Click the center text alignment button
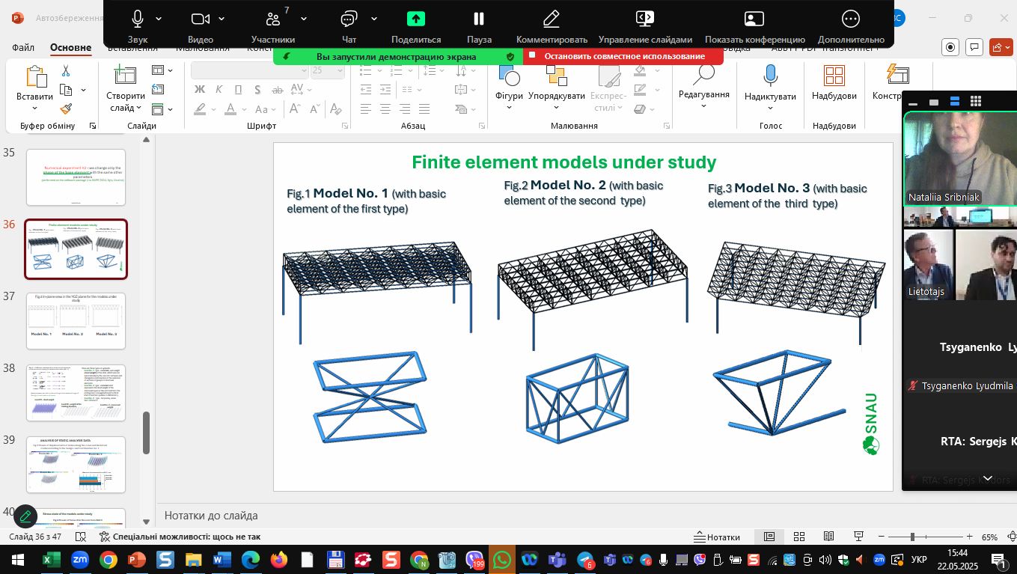 click(385, 109)
